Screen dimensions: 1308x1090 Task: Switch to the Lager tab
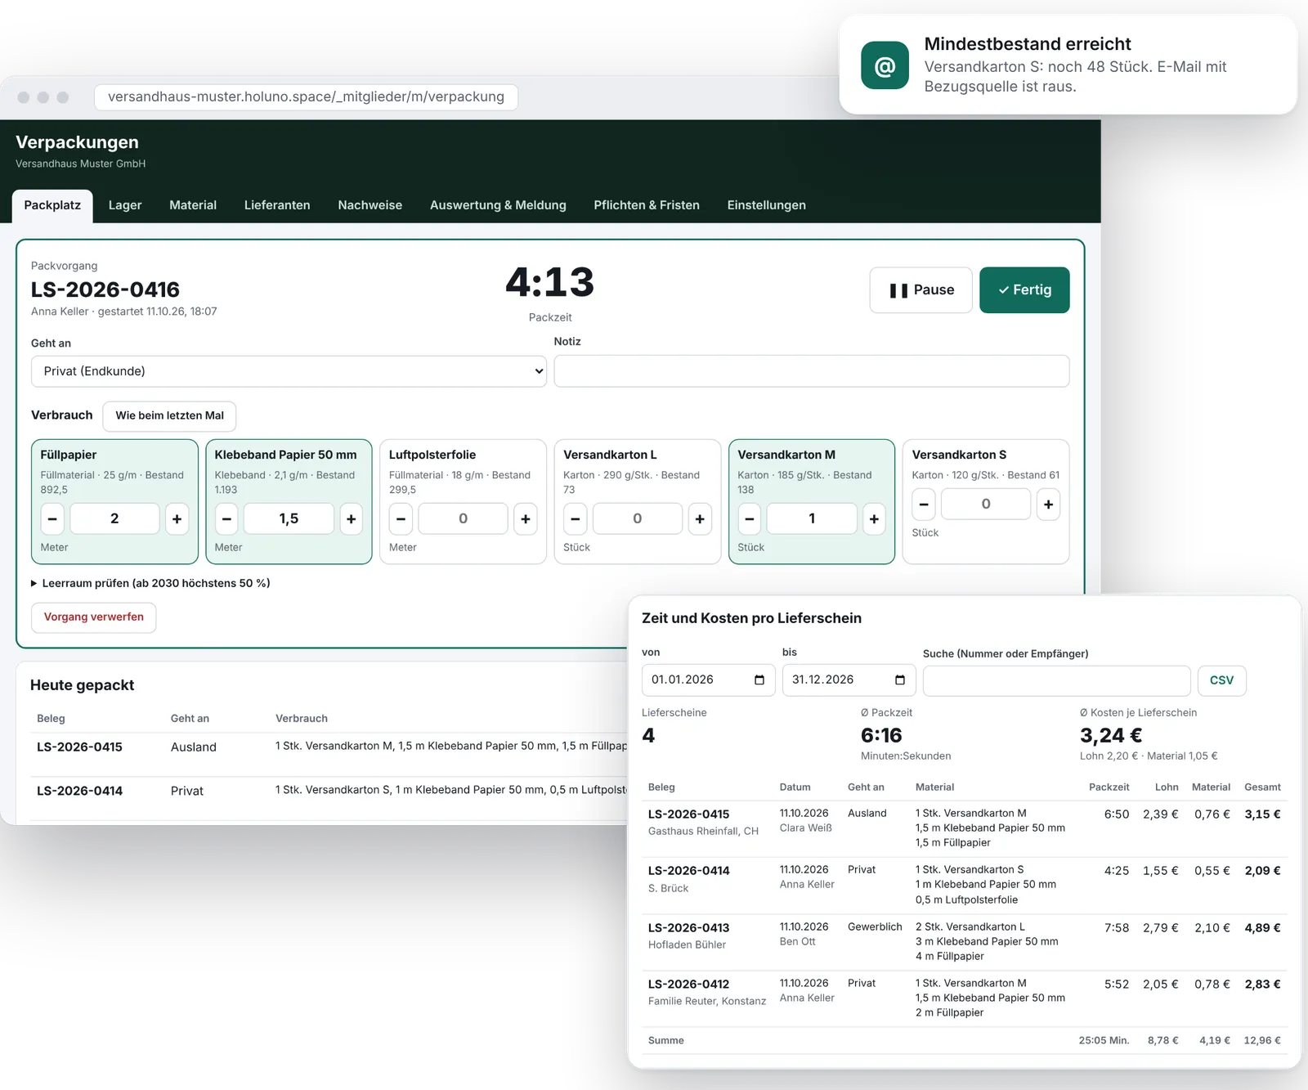(x=125, y=205)
